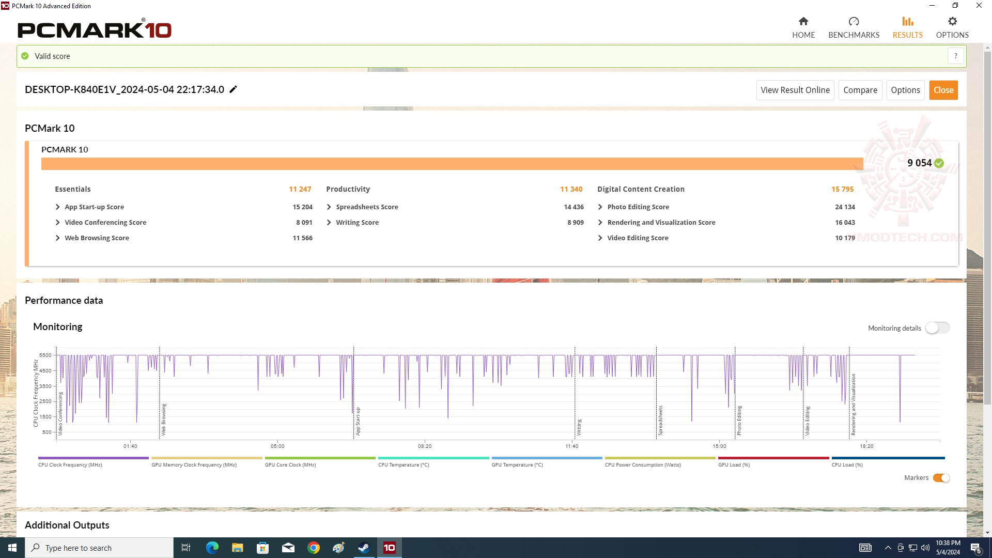Click the question mark help icon

pos(955,56)
